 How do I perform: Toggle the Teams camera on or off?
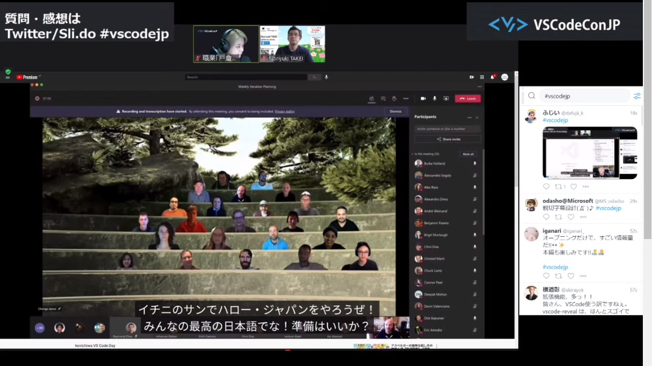point(423,99)
